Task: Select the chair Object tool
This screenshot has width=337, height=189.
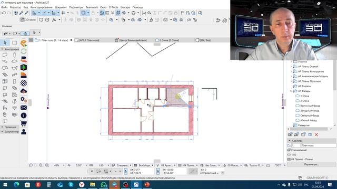Action: [5, 108]
